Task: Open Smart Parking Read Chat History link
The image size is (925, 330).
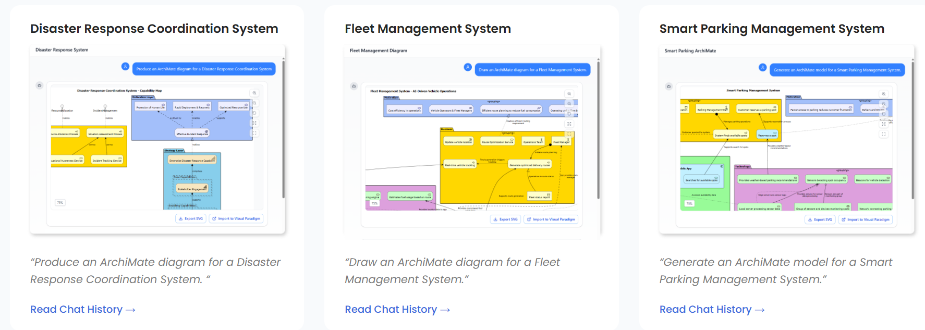Action: (711, 310)
